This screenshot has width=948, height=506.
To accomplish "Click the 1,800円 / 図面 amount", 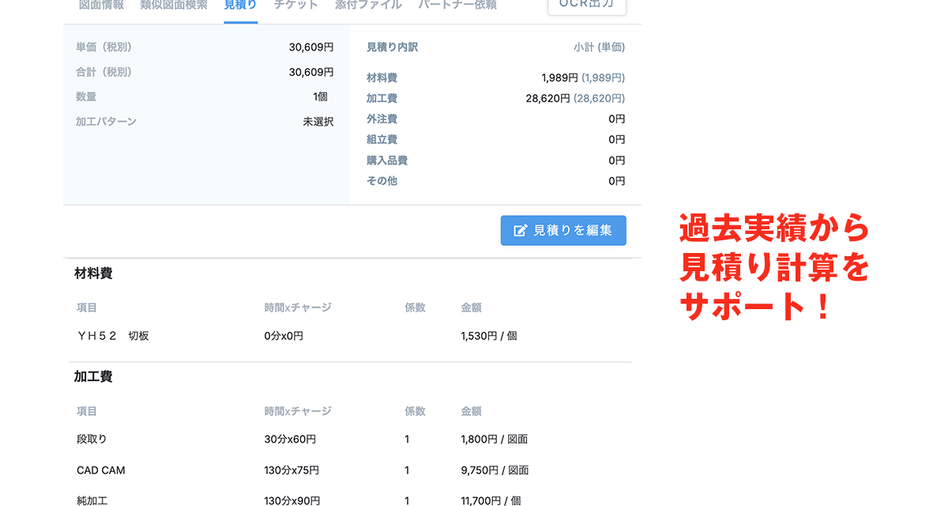I will click(495, 439).
